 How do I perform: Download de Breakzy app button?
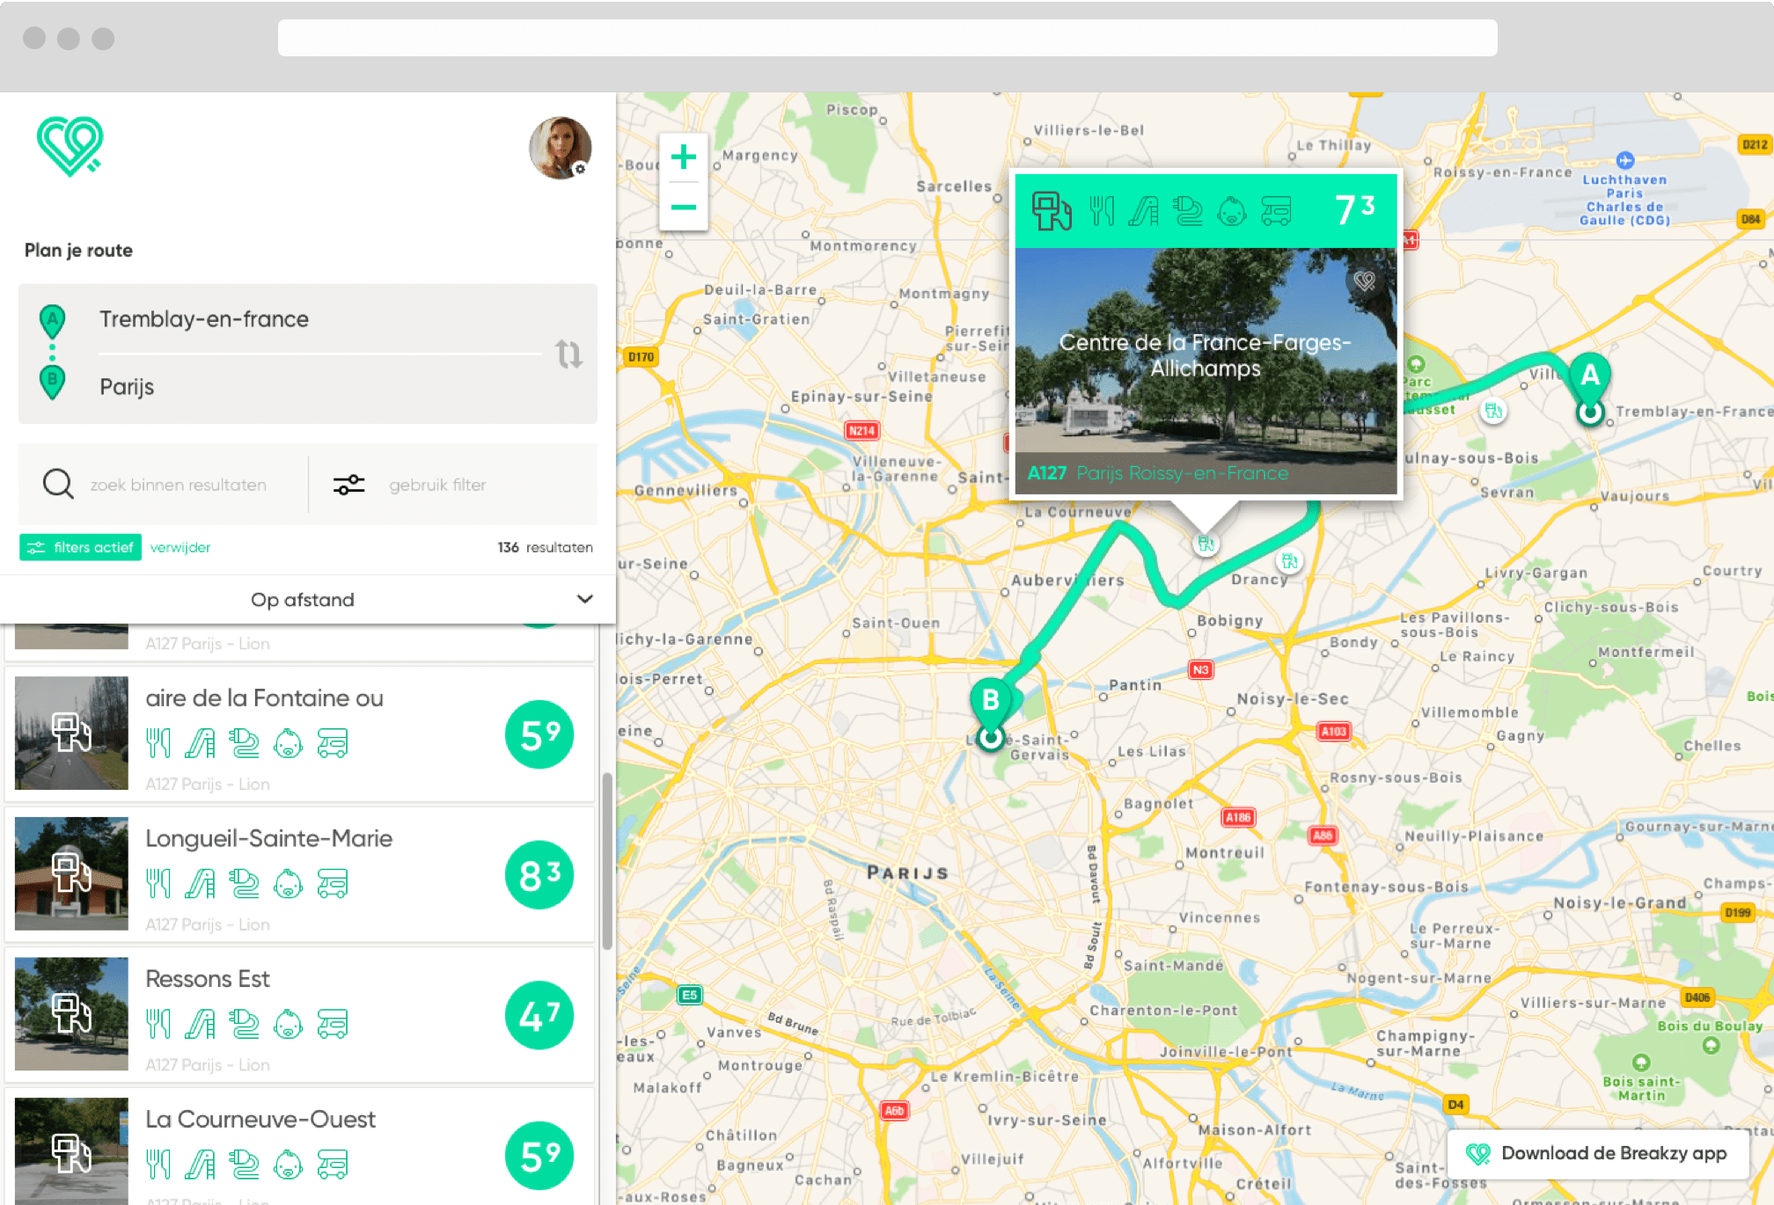pyautogui.click(x=1596, y=1154)
